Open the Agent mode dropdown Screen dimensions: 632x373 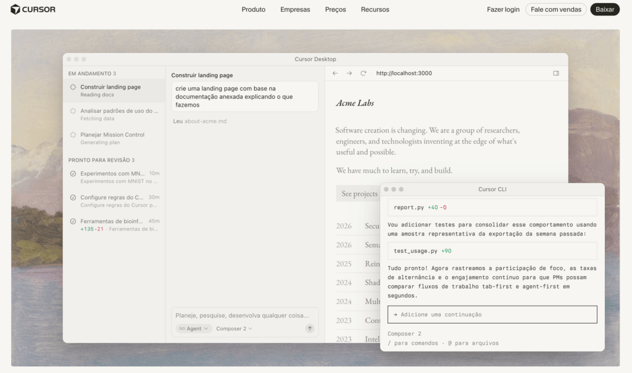[x=193, y=329]
